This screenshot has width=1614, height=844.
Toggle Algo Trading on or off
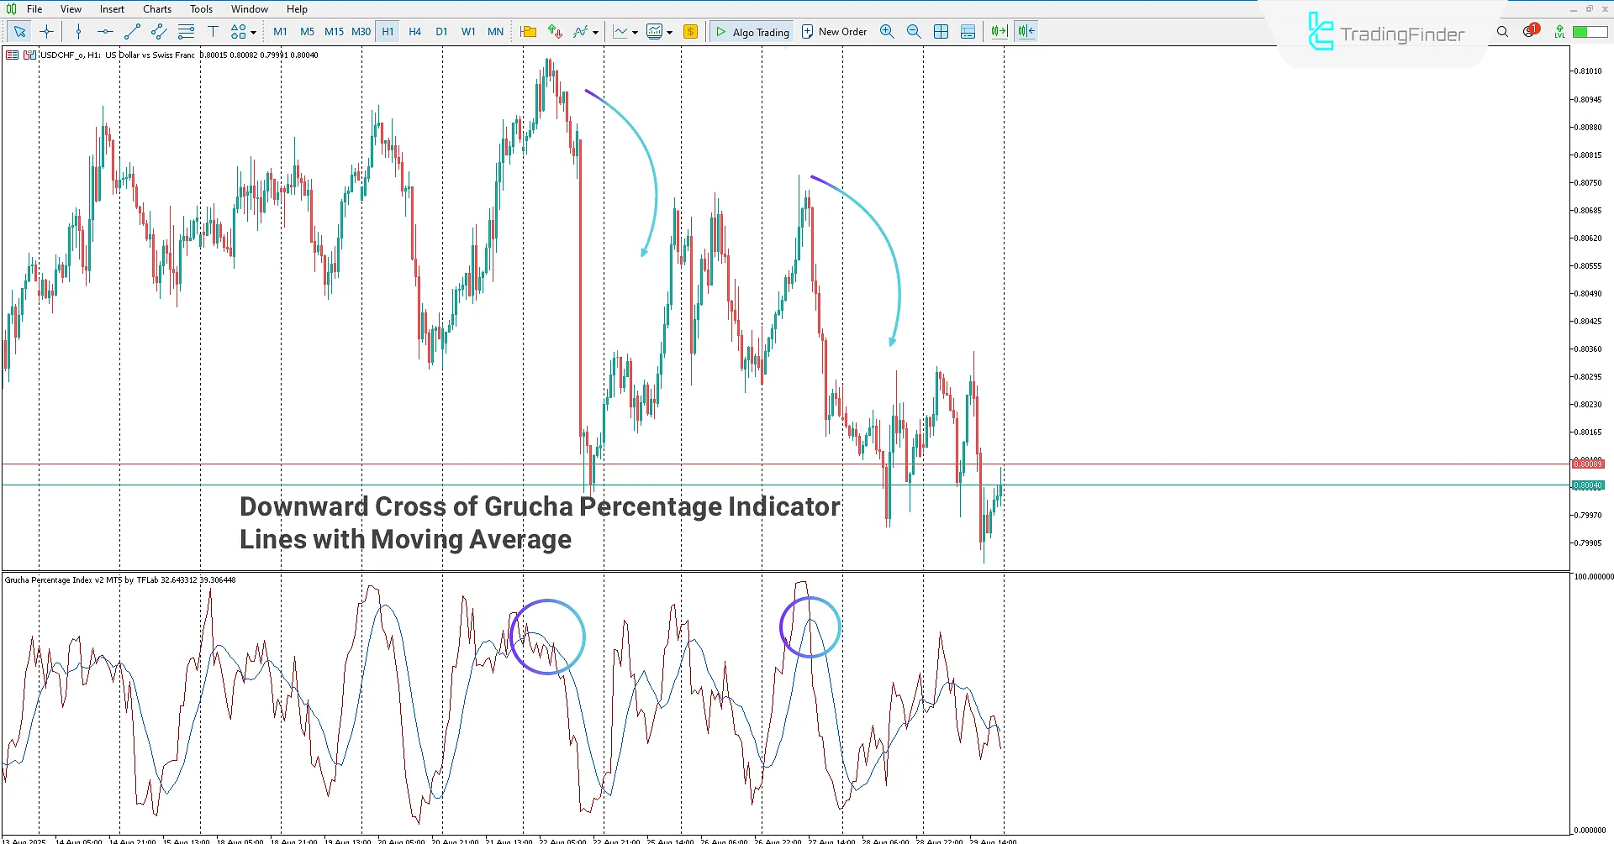752,31
